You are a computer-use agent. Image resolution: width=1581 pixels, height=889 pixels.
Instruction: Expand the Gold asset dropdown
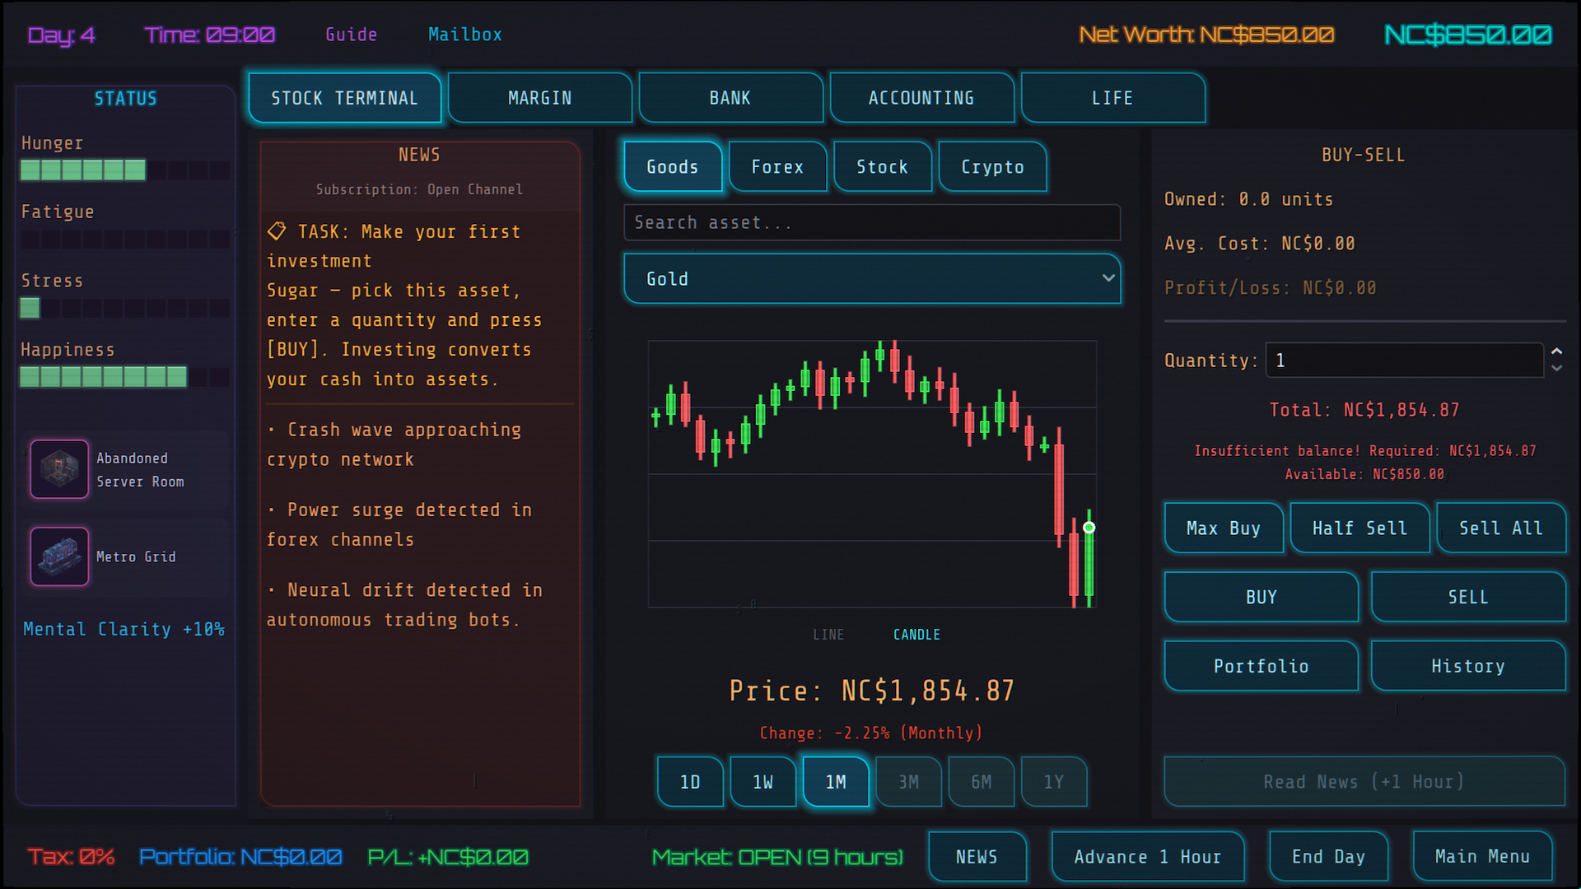coord(872,279)
